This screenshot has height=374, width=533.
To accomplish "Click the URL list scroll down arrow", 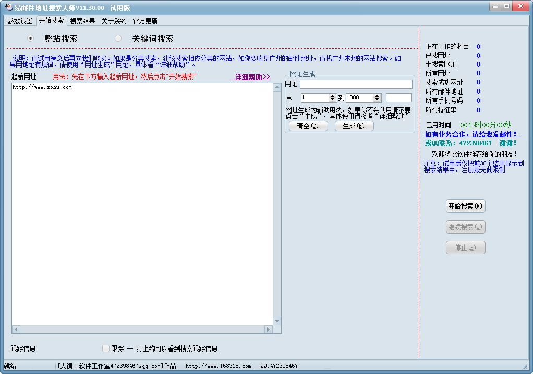I will pyautogui.click(x=277, y=321).
